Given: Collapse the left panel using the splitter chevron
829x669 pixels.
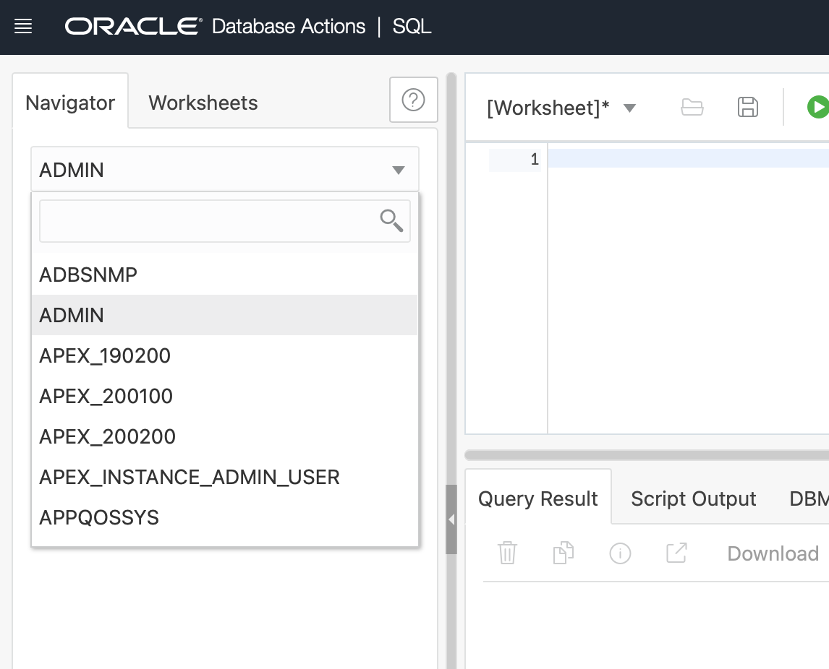Looking at the screenshot, I should pyautogui.click(x=451, y=519).
